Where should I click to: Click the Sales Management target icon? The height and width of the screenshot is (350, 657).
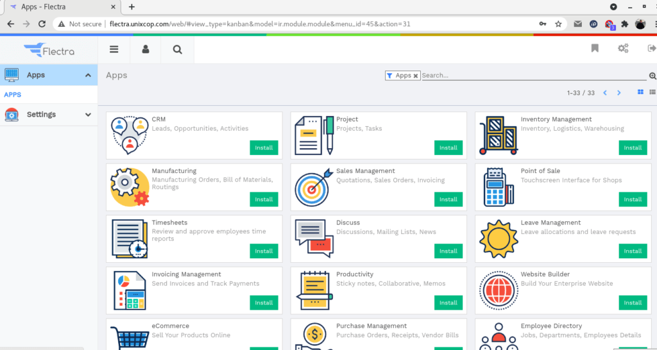[314, 187]
